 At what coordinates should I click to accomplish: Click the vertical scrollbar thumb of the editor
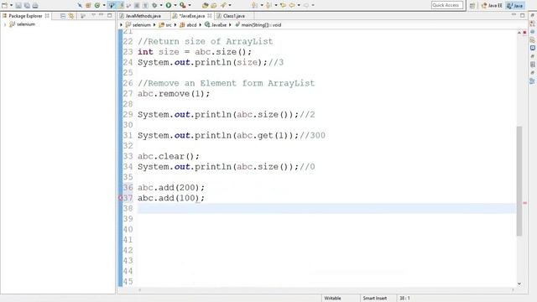pyautogui.click(x=519, y=181)
